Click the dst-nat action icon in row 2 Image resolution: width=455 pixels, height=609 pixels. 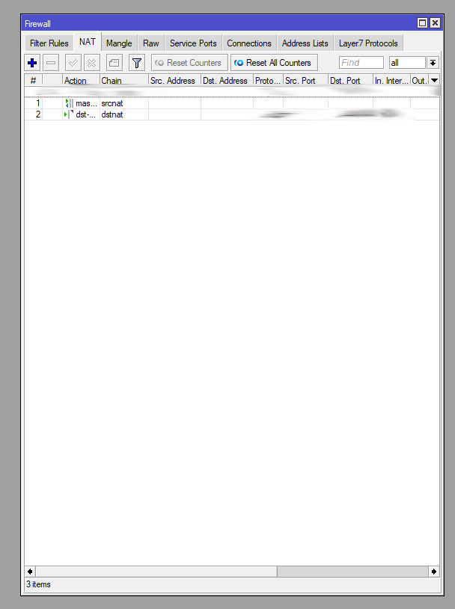69,114
